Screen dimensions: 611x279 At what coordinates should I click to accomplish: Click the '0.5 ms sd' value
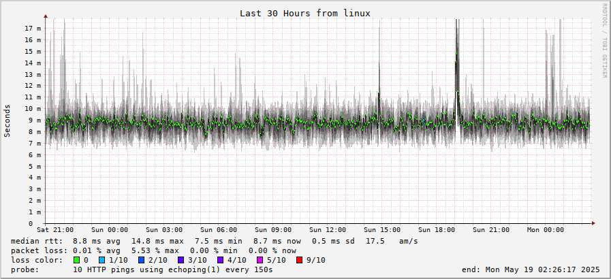[x=333, y=242]
